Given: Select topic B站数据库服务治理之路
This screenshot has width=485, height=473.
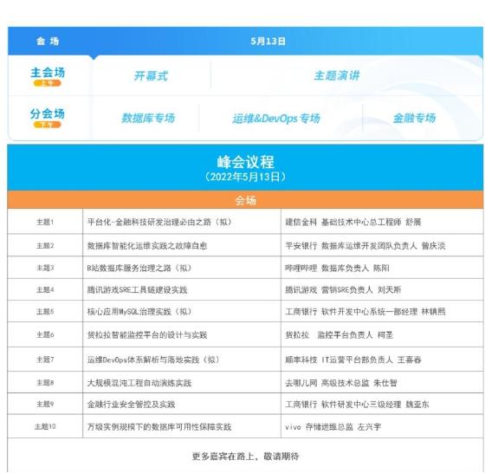Looking at the screenshot, I should [x=139, y=268].
